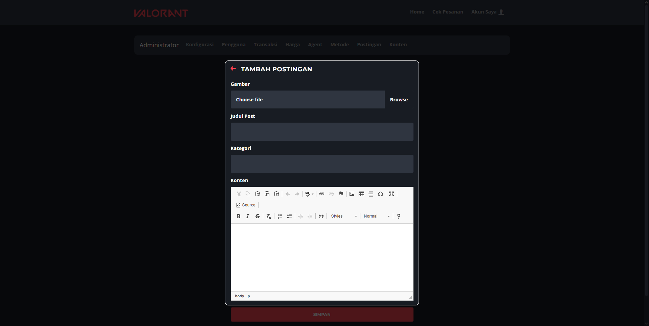Insert special character Omega icon

(x=380, y=194)
